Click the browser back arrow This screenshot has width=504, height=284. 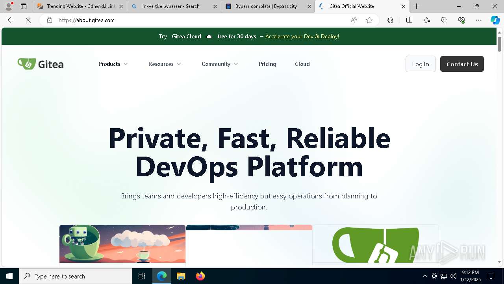coord(11,20)
